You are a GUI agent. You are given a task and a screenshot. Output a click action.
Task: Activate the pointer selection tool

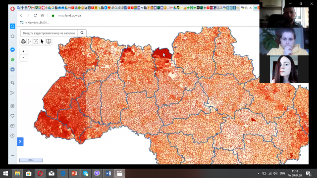click(42, 42)
